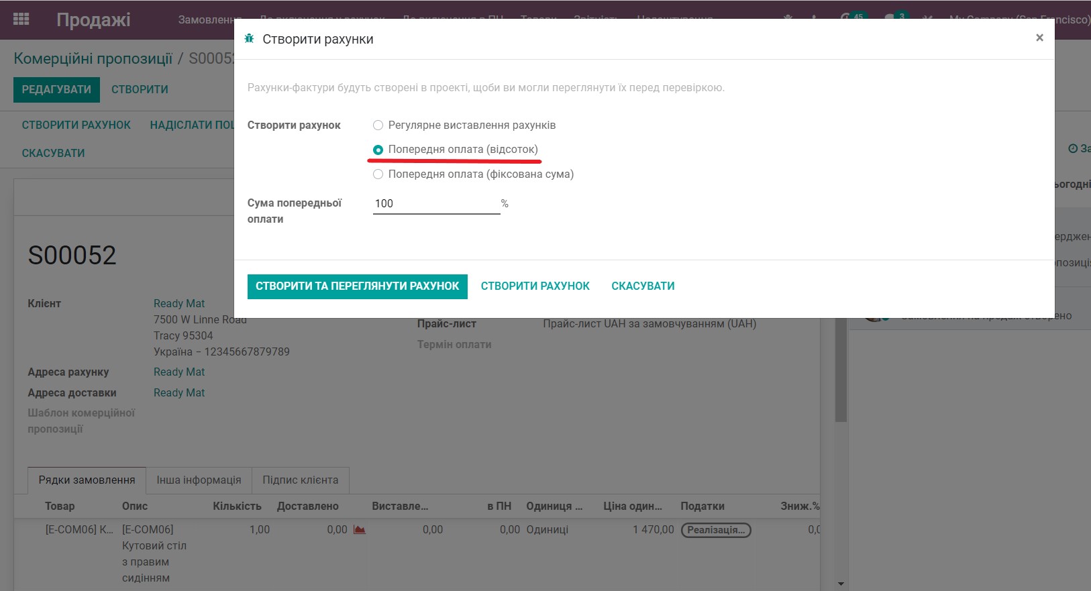
Task: Click the Прайс-лист UAH за замовчуванням (UAH) value
Action: (x=650, y=323)
